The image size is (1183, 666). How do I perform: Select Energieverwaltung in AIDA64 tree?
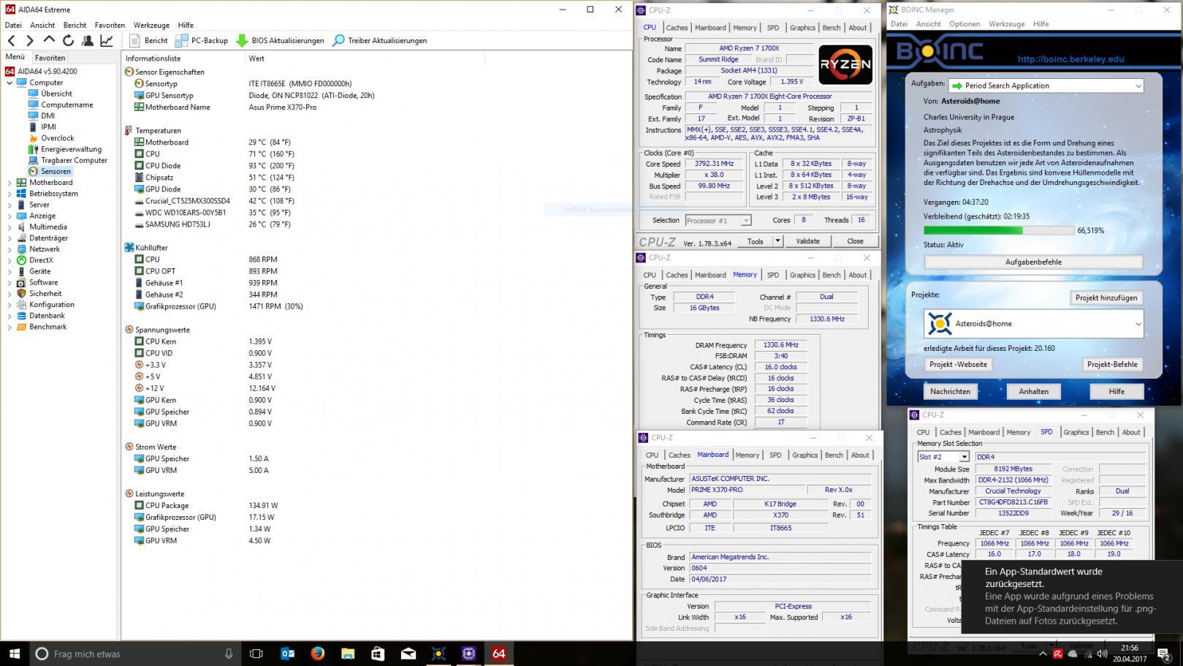pos(71,149)
